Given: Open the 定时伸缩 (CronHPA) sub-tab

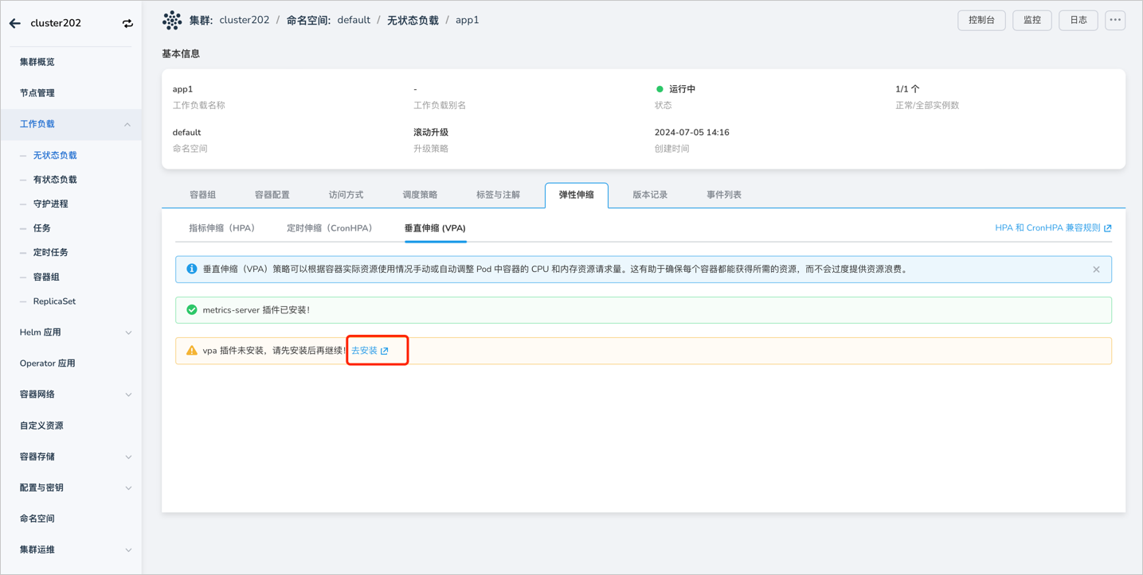Looking at the screenshot, I should [x=330, y=228].
